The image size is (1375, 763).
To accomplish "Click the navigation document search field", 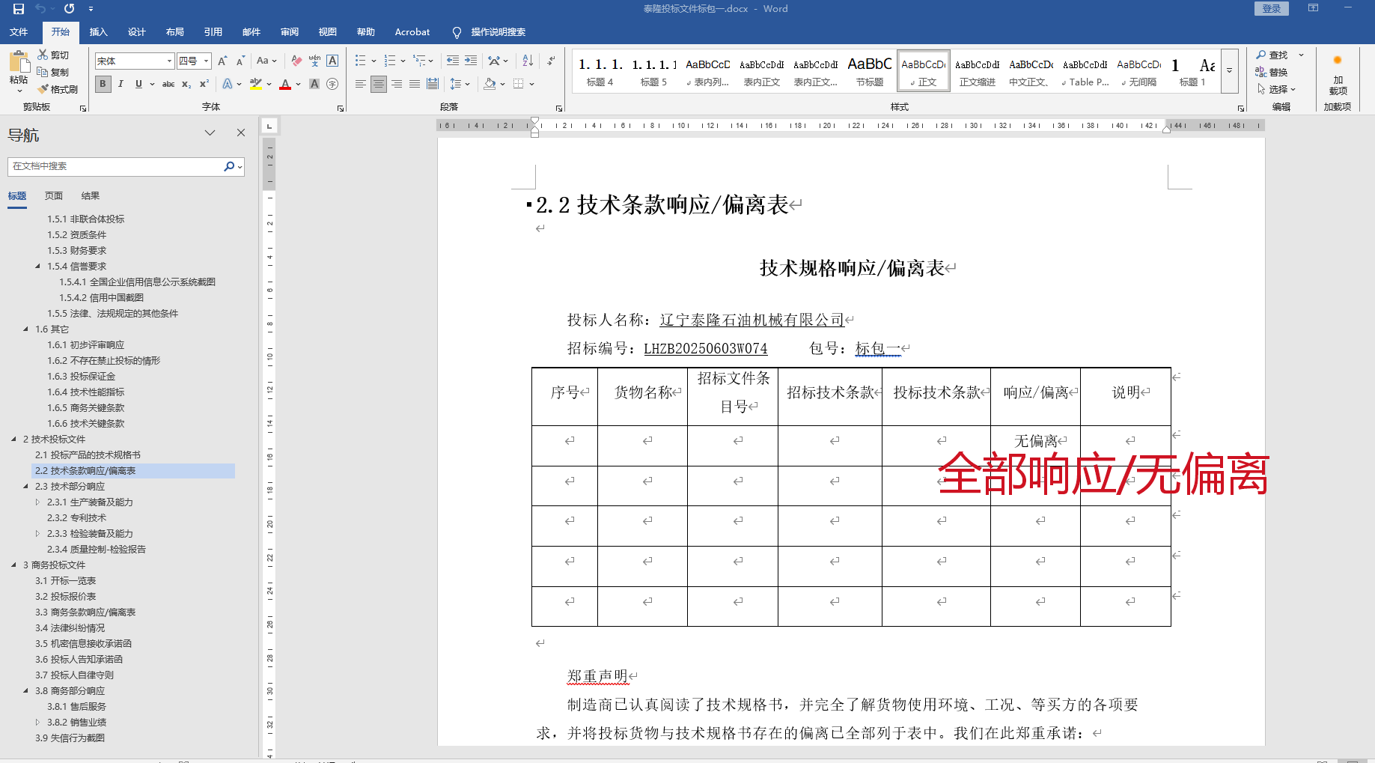I will click(116, 166).
